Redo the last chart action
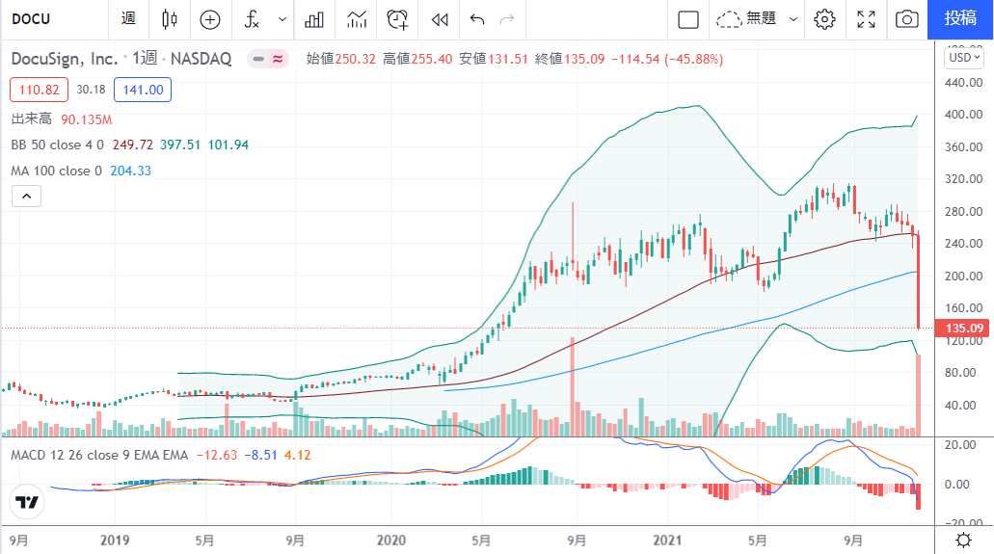Viewport: 994px width, 554px height. pyautogui.click(x=506, y=19)
